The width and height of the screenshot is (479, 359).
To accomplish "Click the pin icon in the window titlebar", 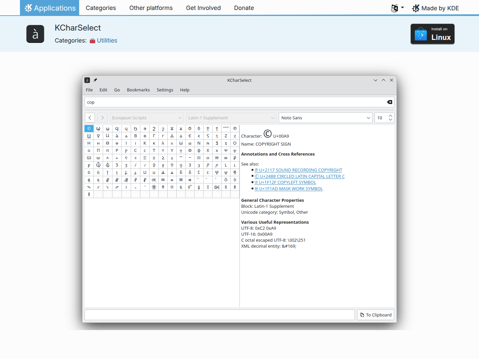I will tap(95, 80).
